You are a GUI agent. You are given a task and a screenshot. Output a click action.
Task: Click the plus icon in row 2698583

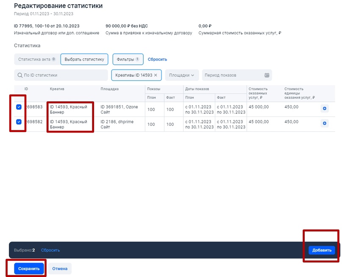click(324, 108)
